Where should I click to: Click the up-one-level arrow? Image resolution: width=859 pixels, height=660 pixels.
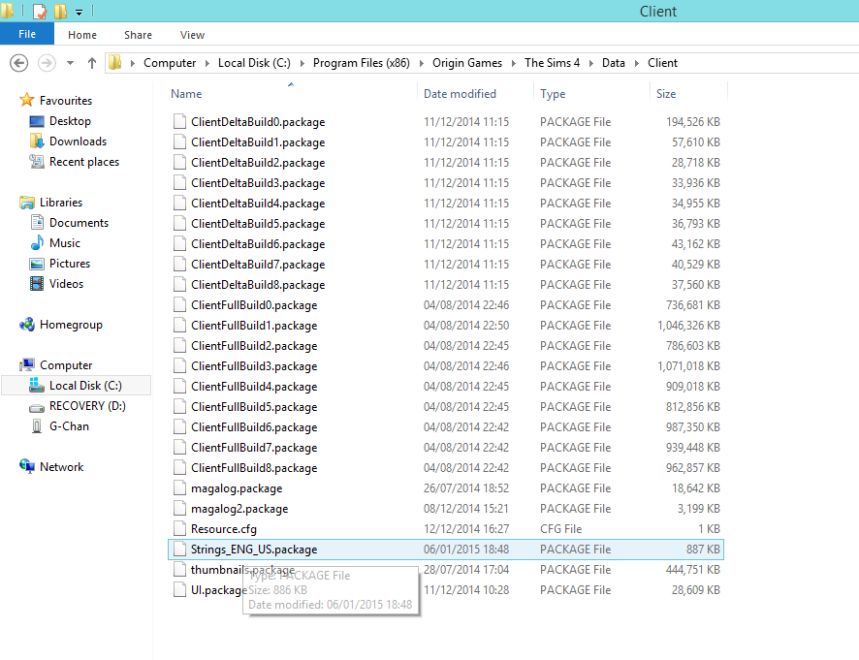point(92,62)
